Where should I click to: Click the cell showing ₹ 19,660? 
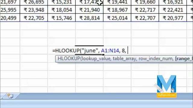(145, 2)
